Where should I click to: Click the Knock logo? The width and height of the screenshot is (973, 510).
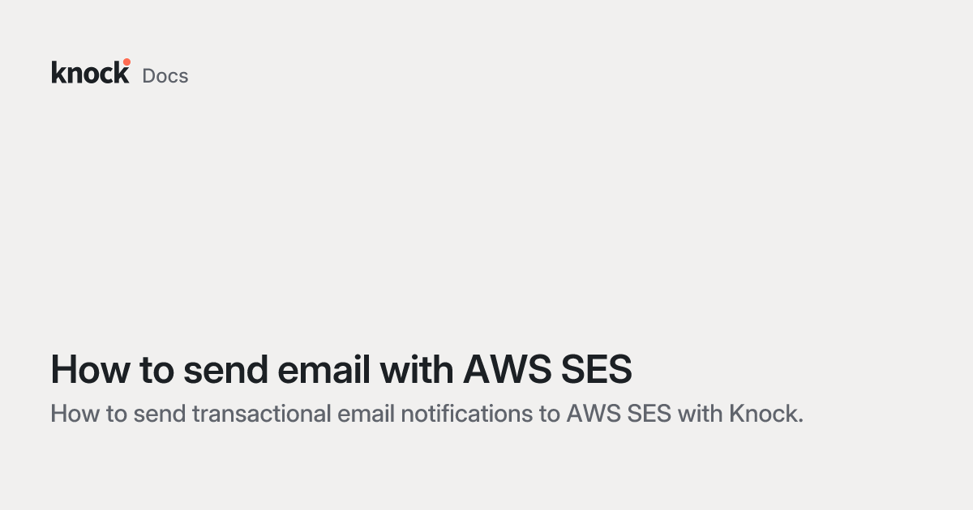(x=90, y=73)
